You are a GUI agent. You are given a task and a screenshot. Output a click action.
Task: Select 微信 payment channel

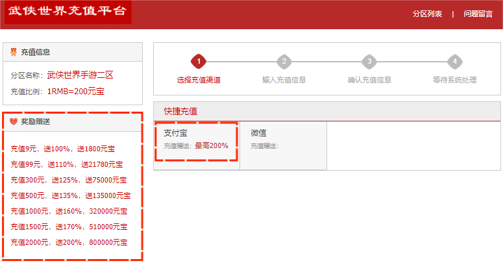283,139
